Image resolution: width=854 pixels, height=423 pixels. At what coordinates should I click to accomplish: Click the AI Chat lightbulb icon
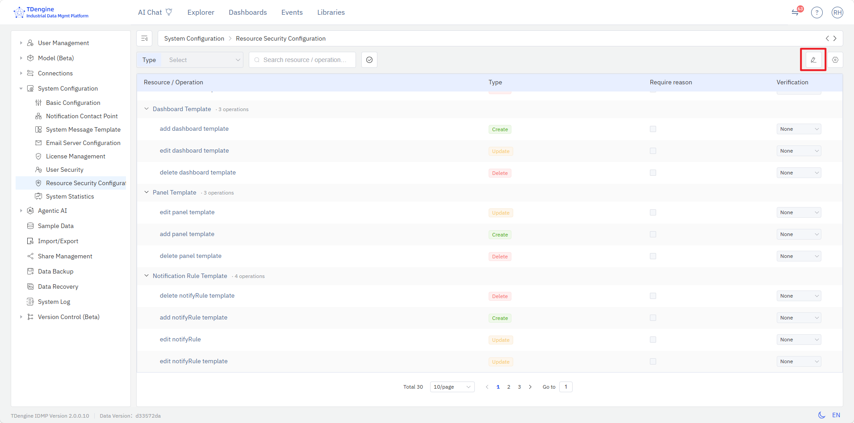point(169,12)
